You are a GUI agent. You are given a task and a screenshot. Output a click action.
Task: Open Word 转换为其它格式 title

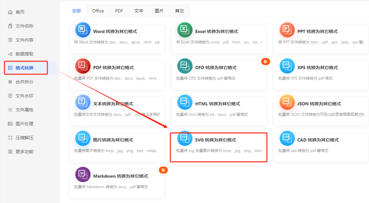coord(115,31)
